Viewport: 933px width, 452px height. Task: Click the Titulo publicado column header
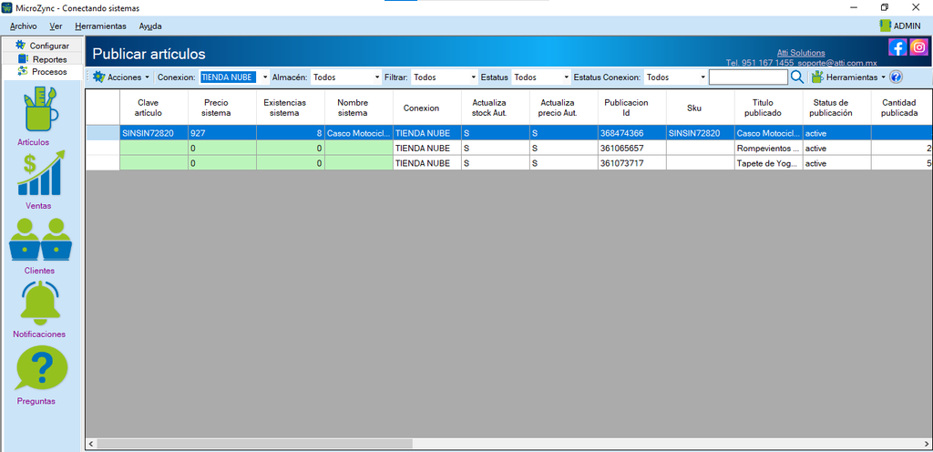[769, 108]
